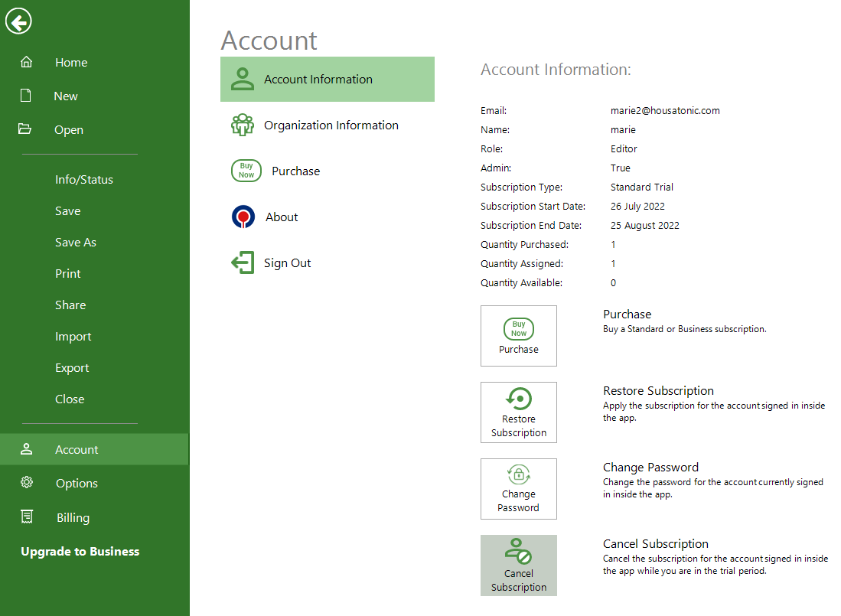
Task: Click the Purchase tile button label
Action: pos(519,349)
